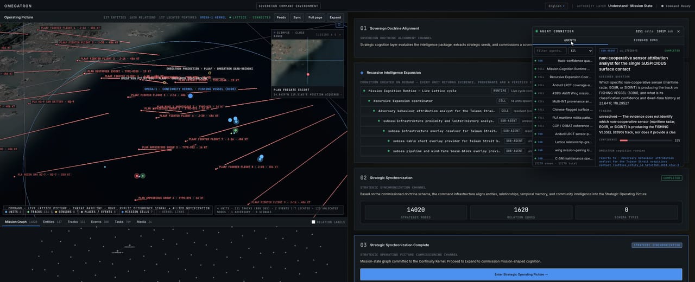
Task: Select Recursive Expansion Coor... agent list row
Action: tap(563, 77)
